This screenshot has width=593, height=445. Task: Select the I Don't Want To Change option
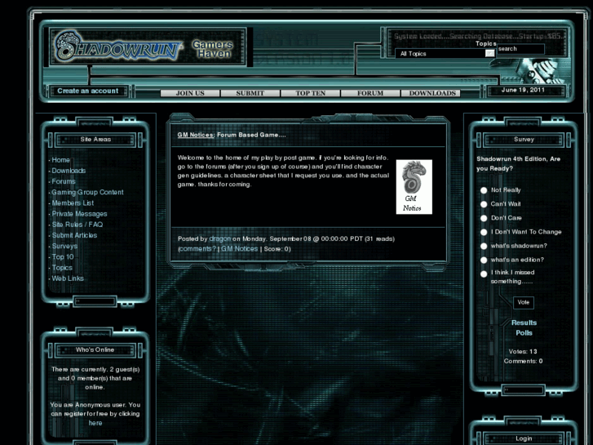(484, 232)
